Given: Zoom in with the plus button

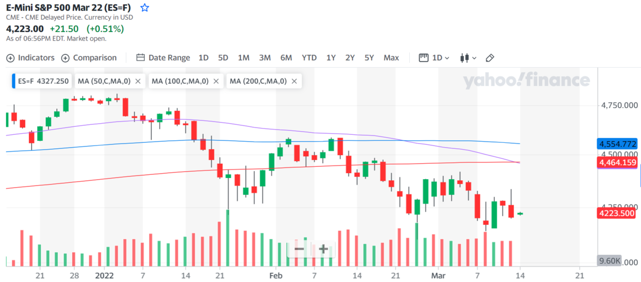Looking at the screenshot, I should coord(323,248).
